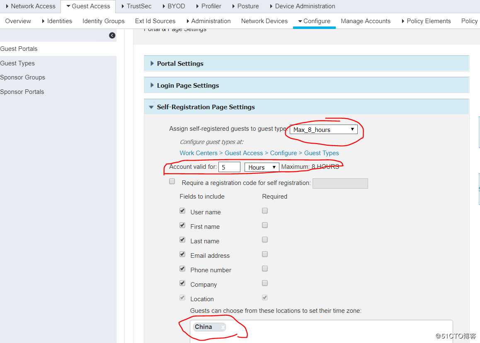This screenshot has height=343, width=480.
Task: Expand the BYOD menu
Action: tap(174, 6)
